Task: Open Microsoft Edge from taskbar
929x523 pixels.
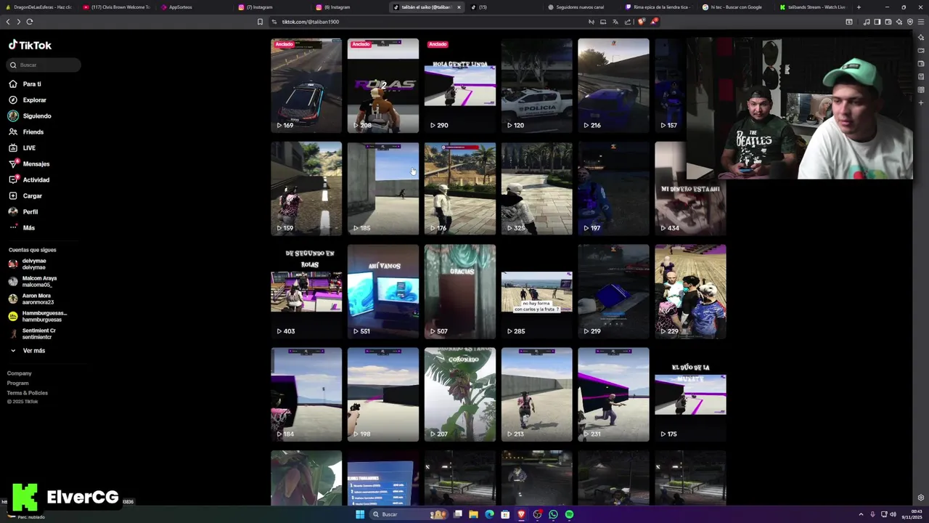Action: tap(489, 514)
